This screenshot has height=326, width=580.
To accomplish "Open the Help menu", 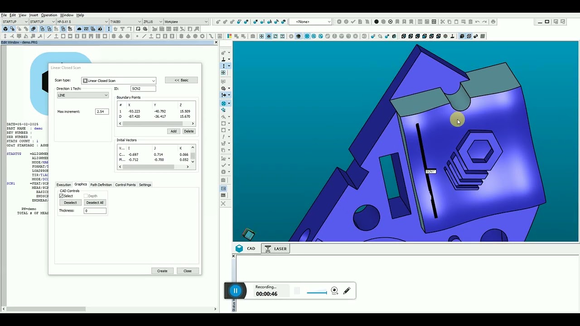I will [x=80, y=15].
